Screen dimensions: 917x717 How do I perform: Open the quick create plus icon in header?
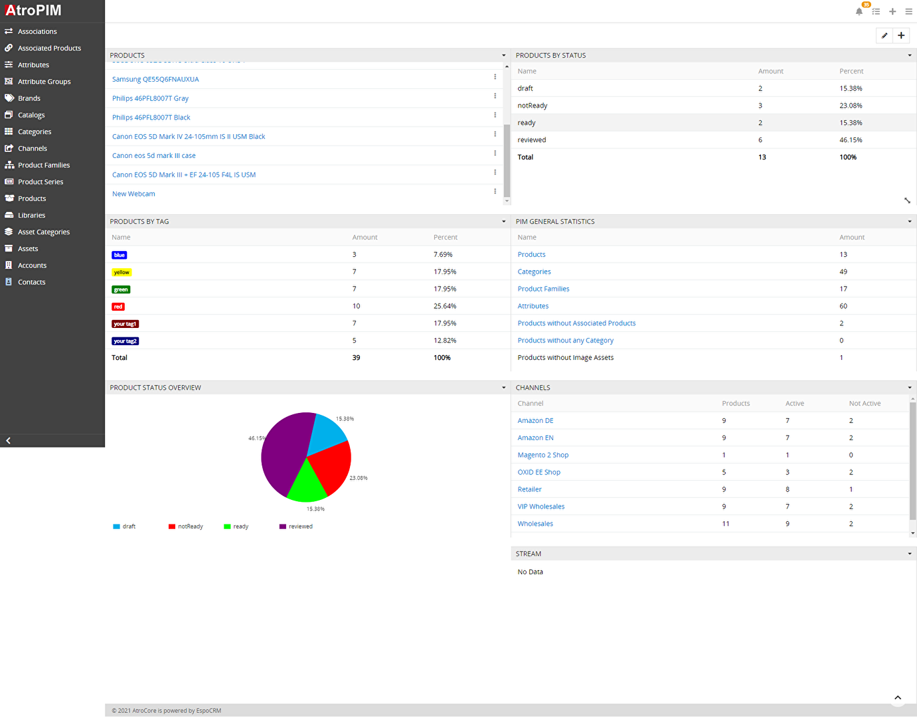coord(892,11)
